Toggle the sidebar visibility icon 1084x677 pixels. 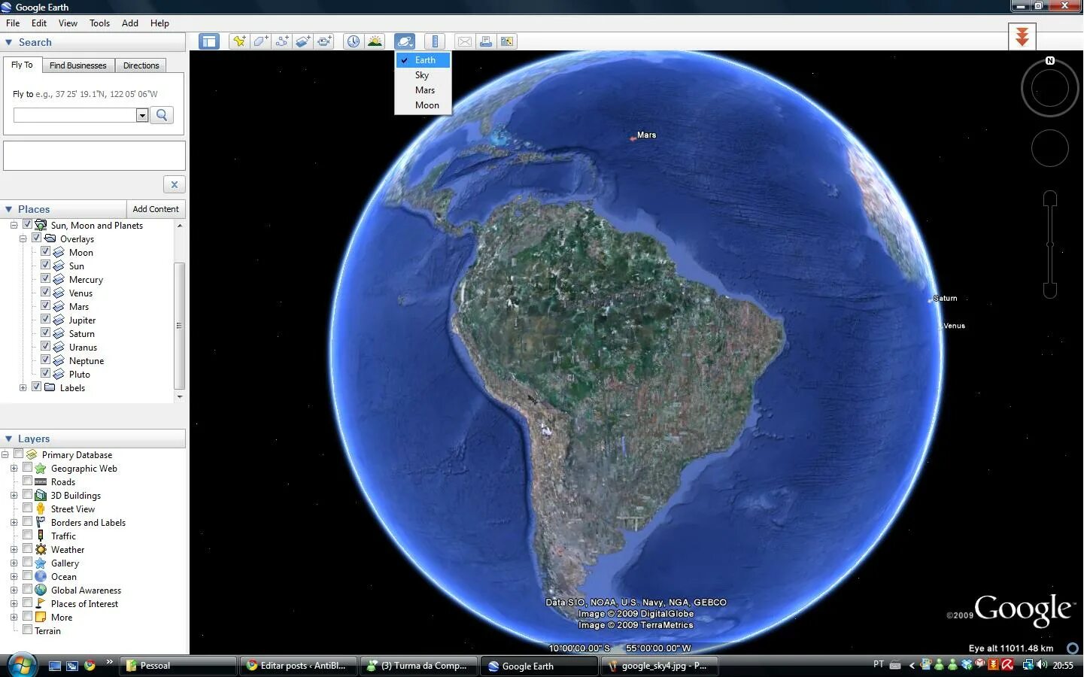pyautogui.click(x=208, y=41)
